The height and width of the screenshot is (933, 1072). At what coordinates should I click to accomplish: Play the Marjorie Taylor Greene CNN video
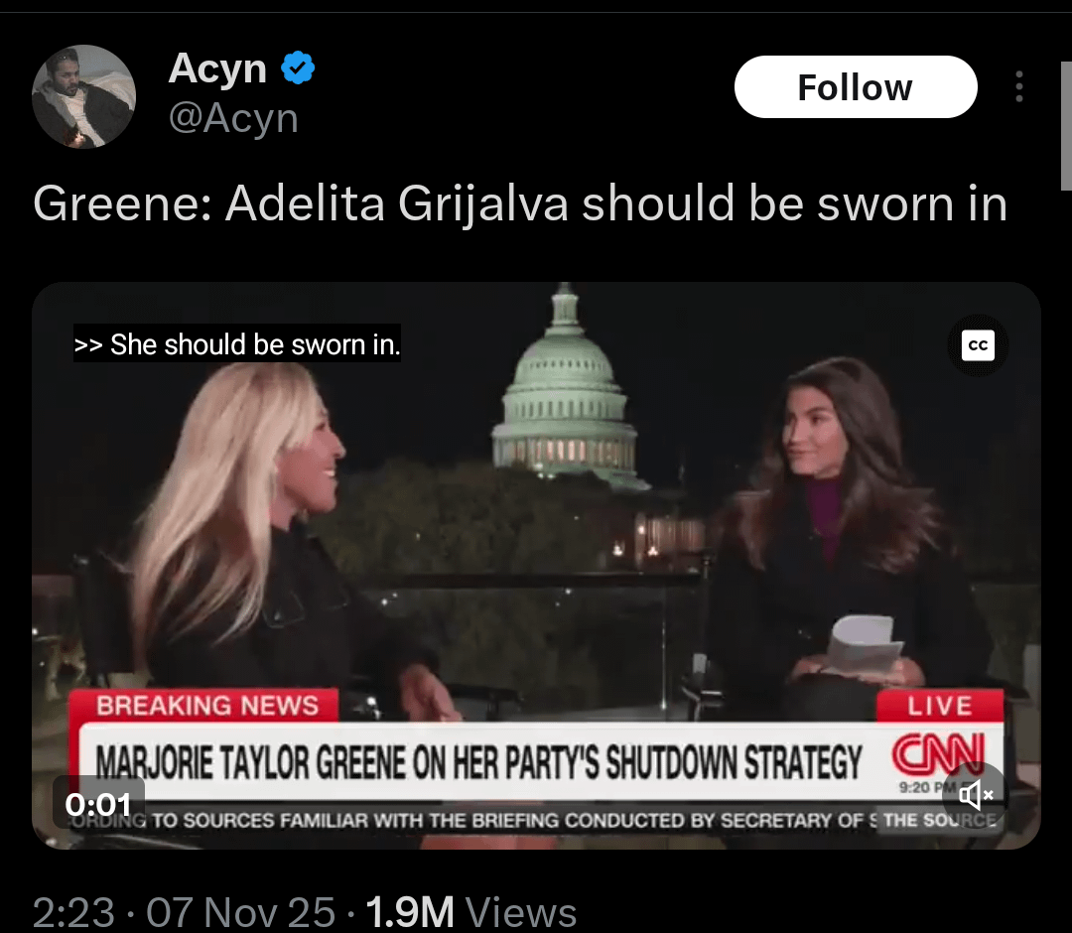(x=536, y=566)
